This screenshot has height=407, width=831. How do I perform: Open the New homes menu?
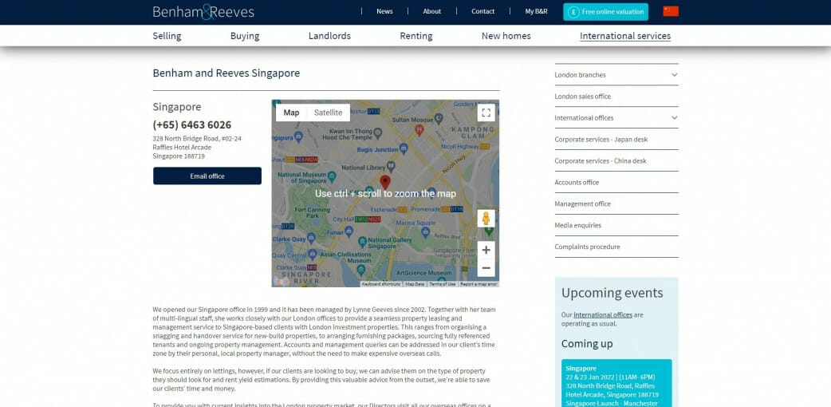(506, 36)
